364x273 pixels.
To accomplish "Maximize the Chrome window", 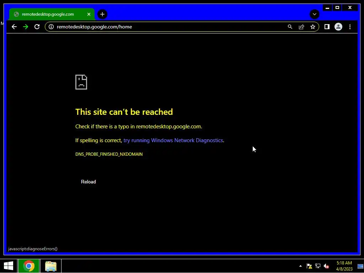I will [337, 8].
